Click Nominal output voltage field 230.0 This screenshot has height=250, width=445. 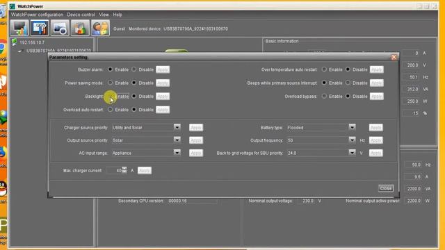click(306, 201)
